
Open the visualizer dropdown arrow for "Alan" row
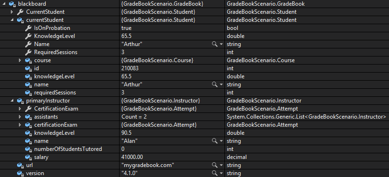click(221, 141)
